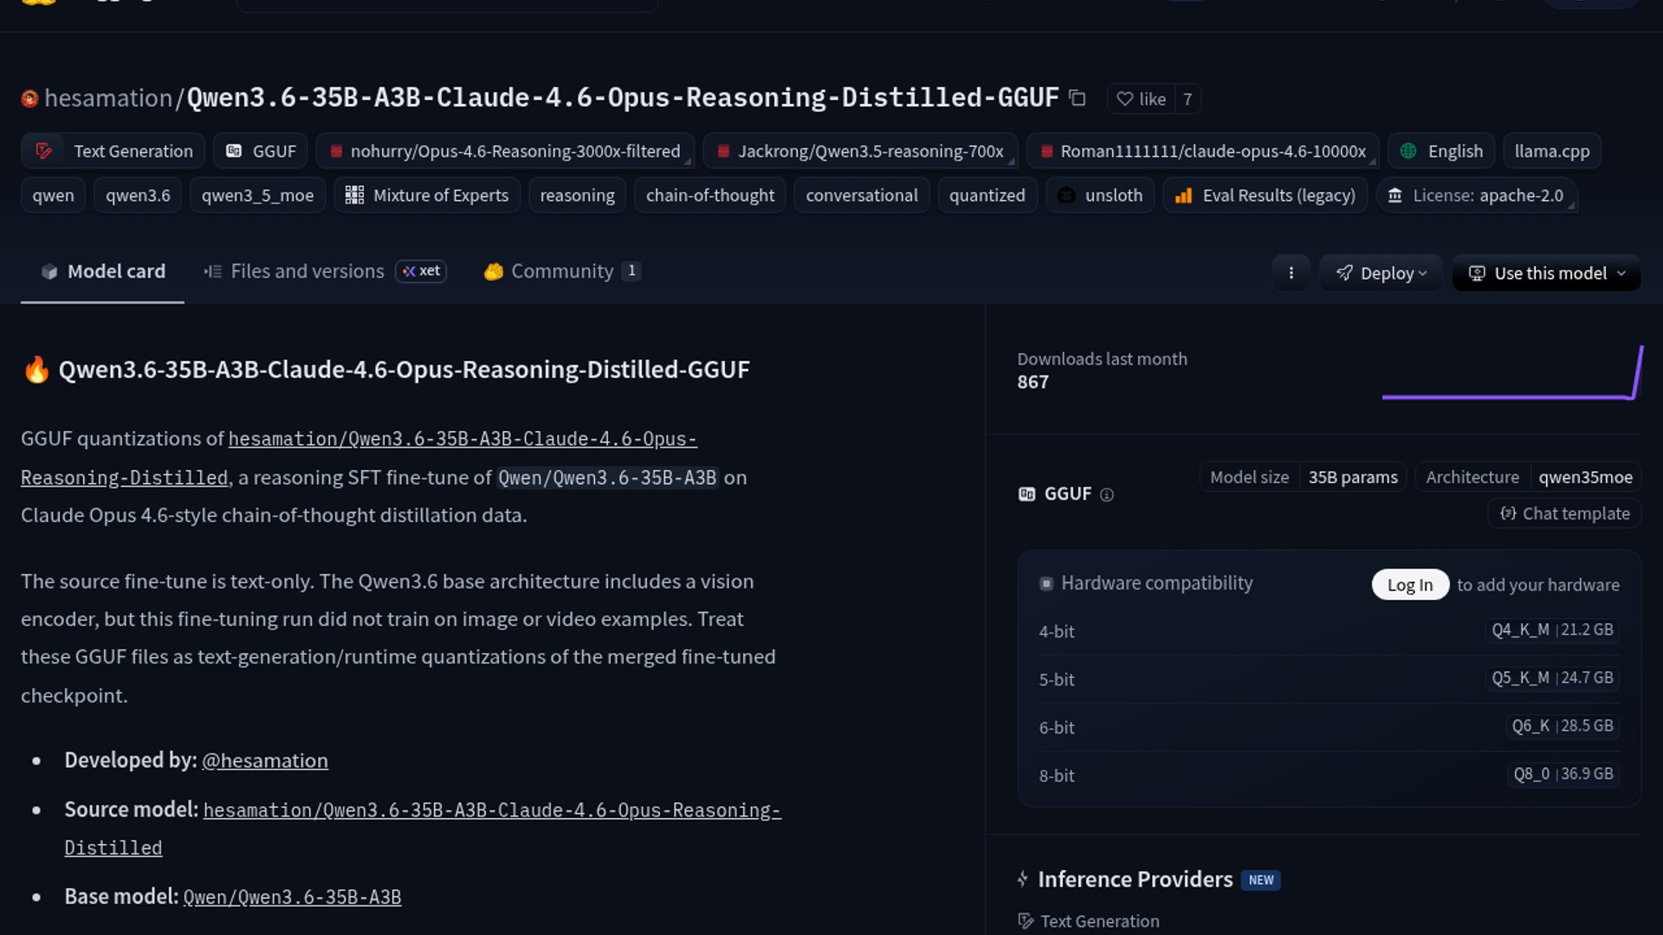Select the Text Generation tag

point(113,152)
